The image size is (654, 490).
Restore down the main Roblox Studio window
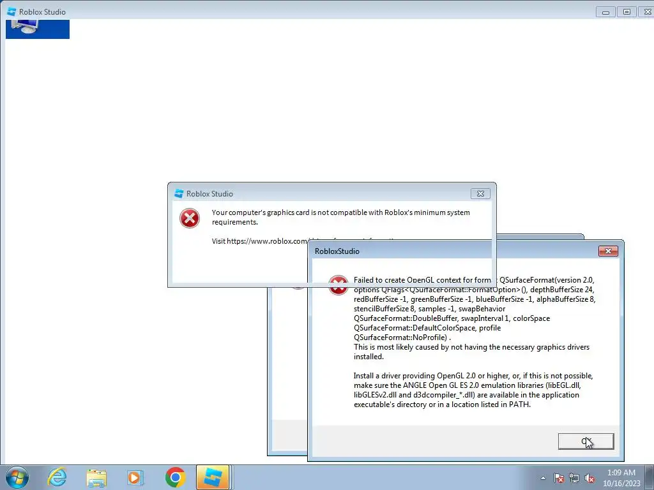[x=627, y=12]
